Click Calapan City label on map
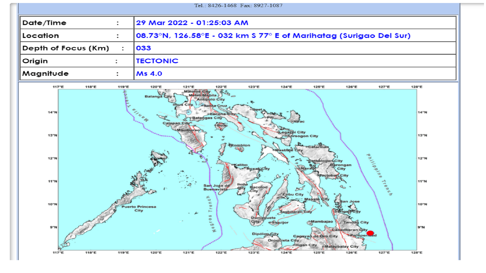The width and height of the screenshot is (486, 273). [176, 123]
